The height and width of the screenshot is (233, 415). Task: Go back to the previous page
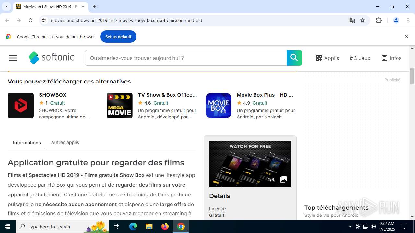click(x=7, y=20)
